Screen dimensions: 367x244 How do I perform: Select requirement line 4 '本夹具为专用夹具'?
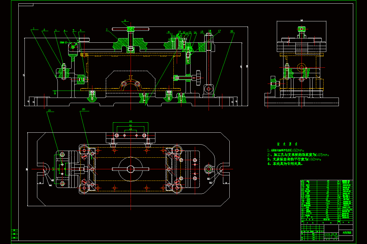[x=285, y=164]
